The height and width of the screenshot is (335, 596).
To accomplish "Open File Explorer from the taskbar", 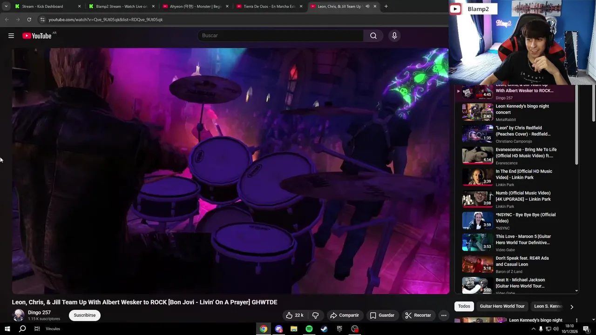I will 294,329.
